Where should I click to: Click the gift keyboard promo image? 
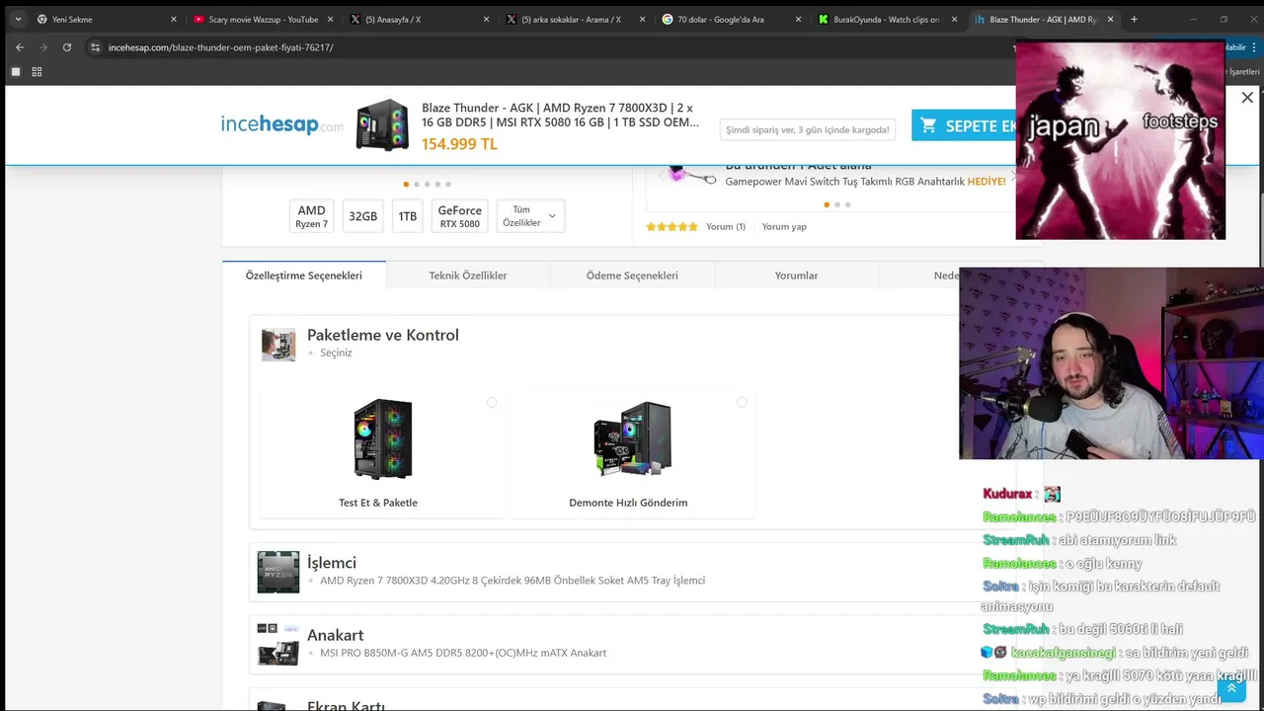(690, 175)
